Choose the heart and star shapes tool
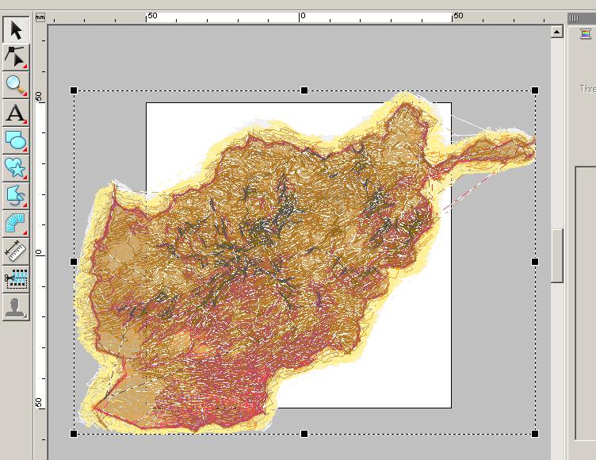The width and height of the screenshot is (596, 460). [x=16, y=167]
